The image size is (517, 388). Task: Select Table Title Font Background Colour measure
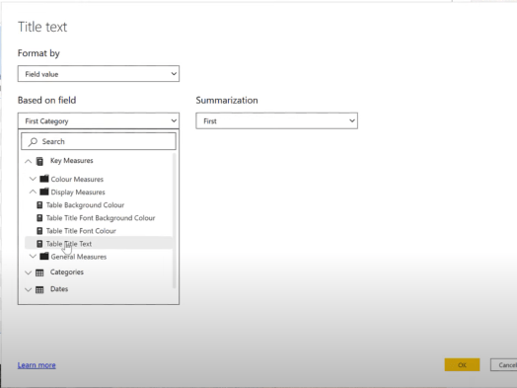[x=101, y=218]
